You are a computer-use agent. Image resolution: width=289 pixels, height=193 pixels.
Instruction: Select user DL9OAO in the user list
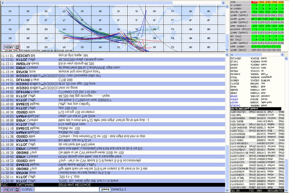click(x=235, y=105)
